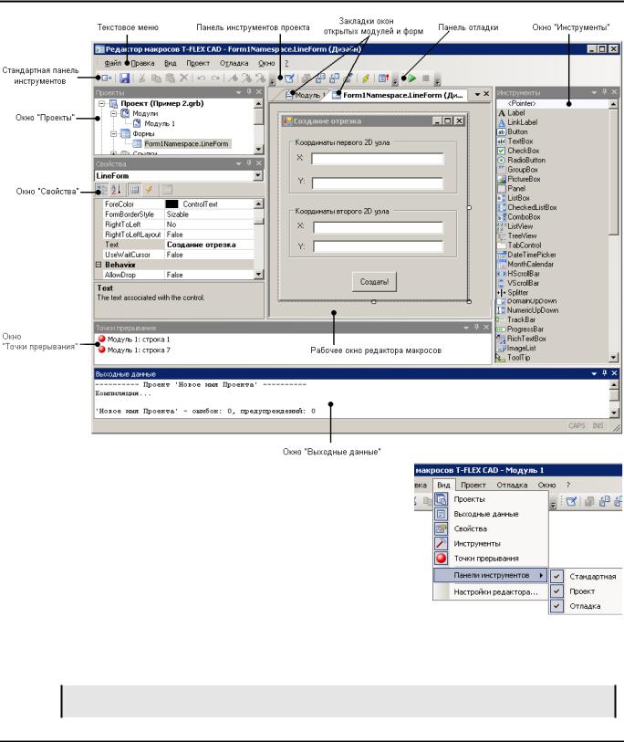Open the Выходные данные panel dropdown arrow
624x742 pixels.
594,374
